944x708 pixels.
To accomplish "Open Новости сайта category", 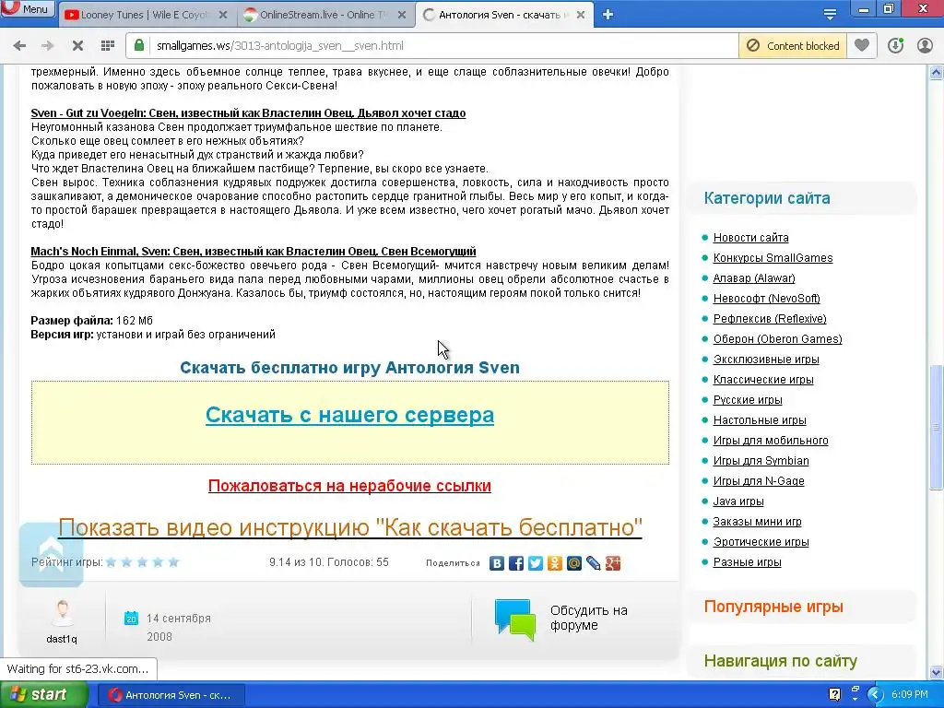I will pyautogui.click(x=750, y=238).
